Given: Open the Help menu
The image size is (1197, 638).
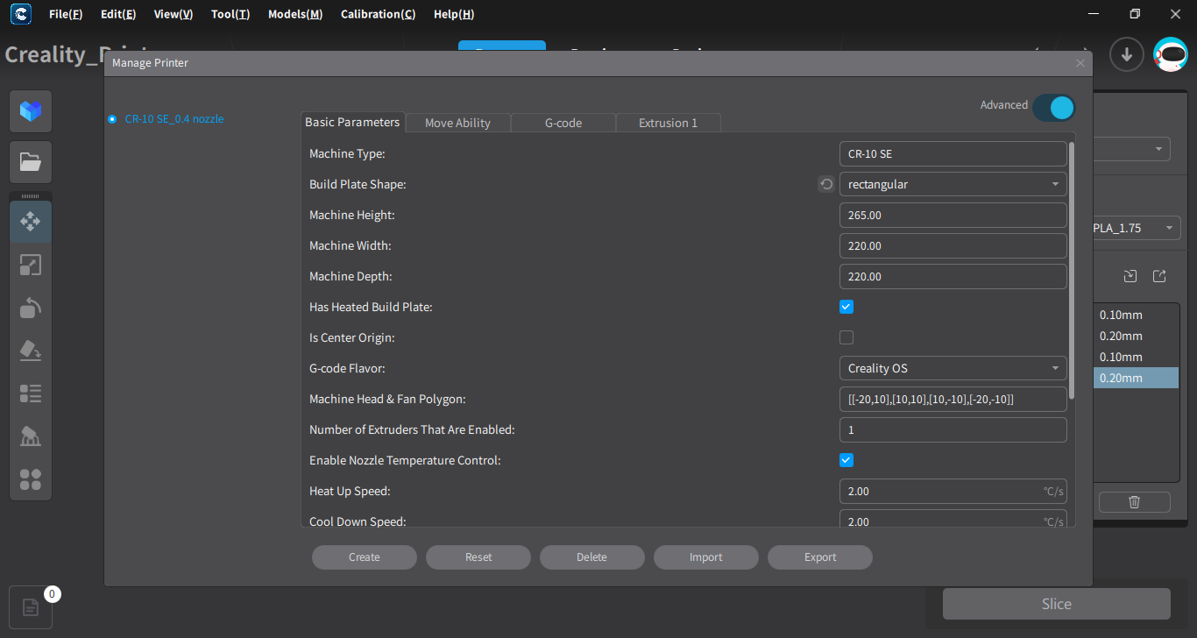Looking at the screenshot, I should coord(454,14).
